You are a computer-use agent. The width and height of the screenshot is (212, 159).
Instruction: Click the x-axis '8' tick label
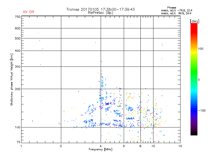pyautogui.click(x=140, y=146)
